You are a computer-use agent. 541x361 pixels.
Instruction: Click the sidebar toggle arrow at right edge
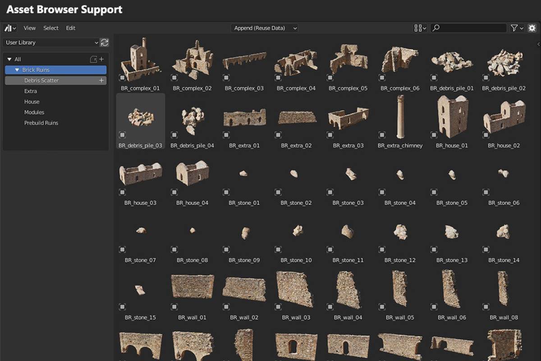tap(539, 44)
